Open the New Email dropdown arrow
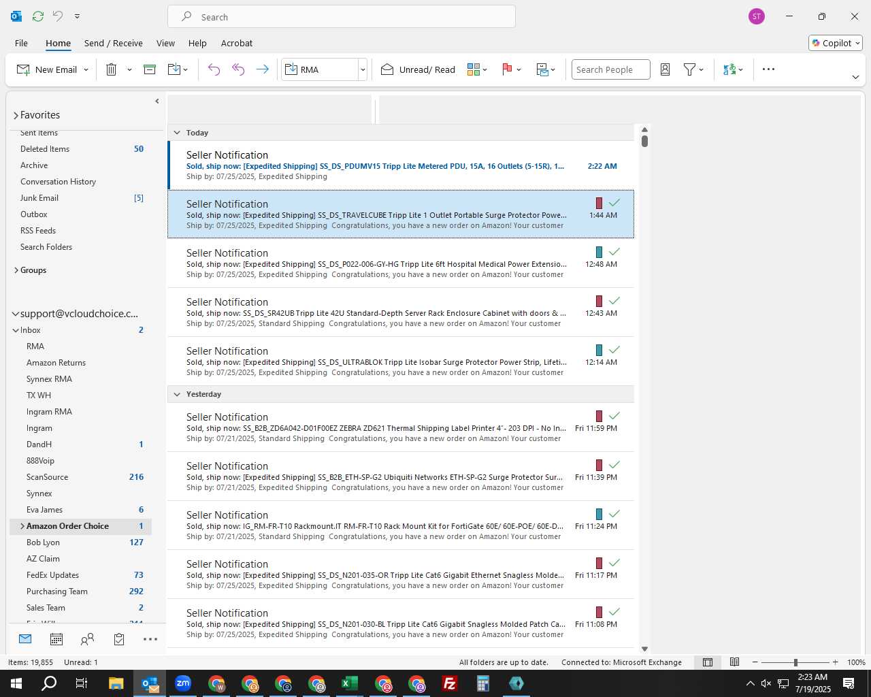871x697 pixels. tap(86, 69)
